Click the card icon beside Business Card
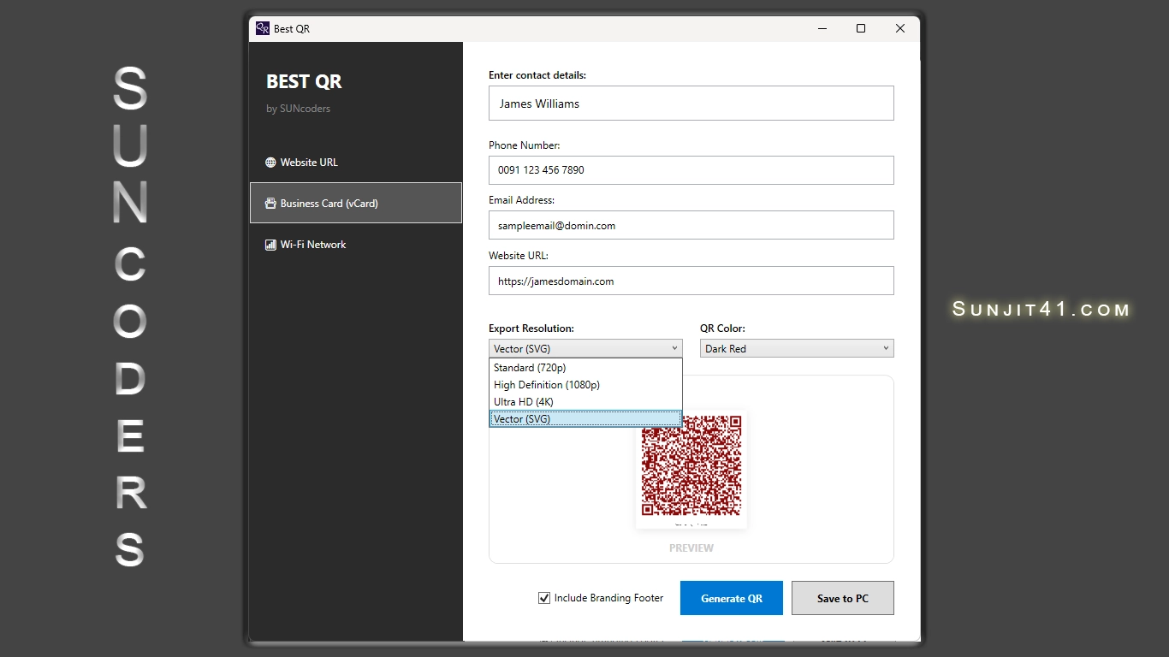The image size is (1169, 657). [x=270, y=204]
